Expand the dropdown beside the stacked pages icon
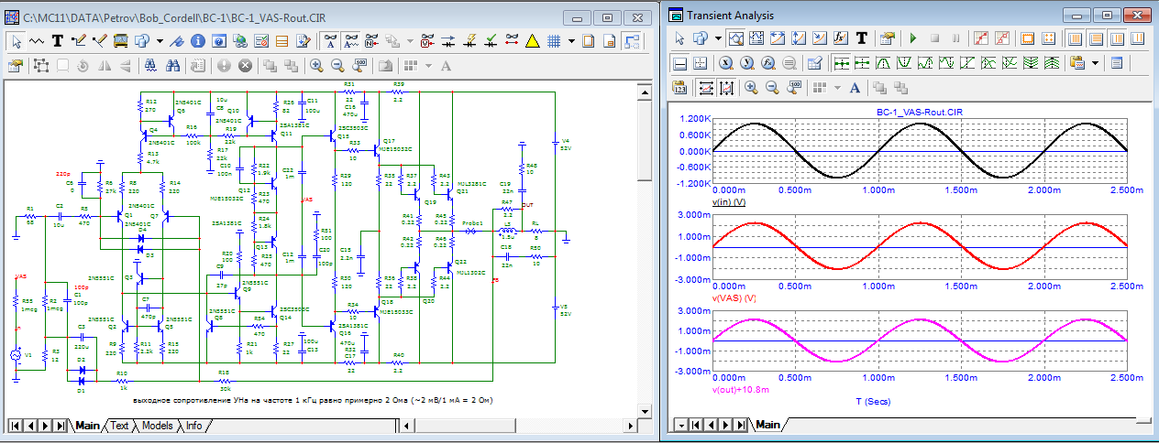The image size is (1159, 443). 160,41
